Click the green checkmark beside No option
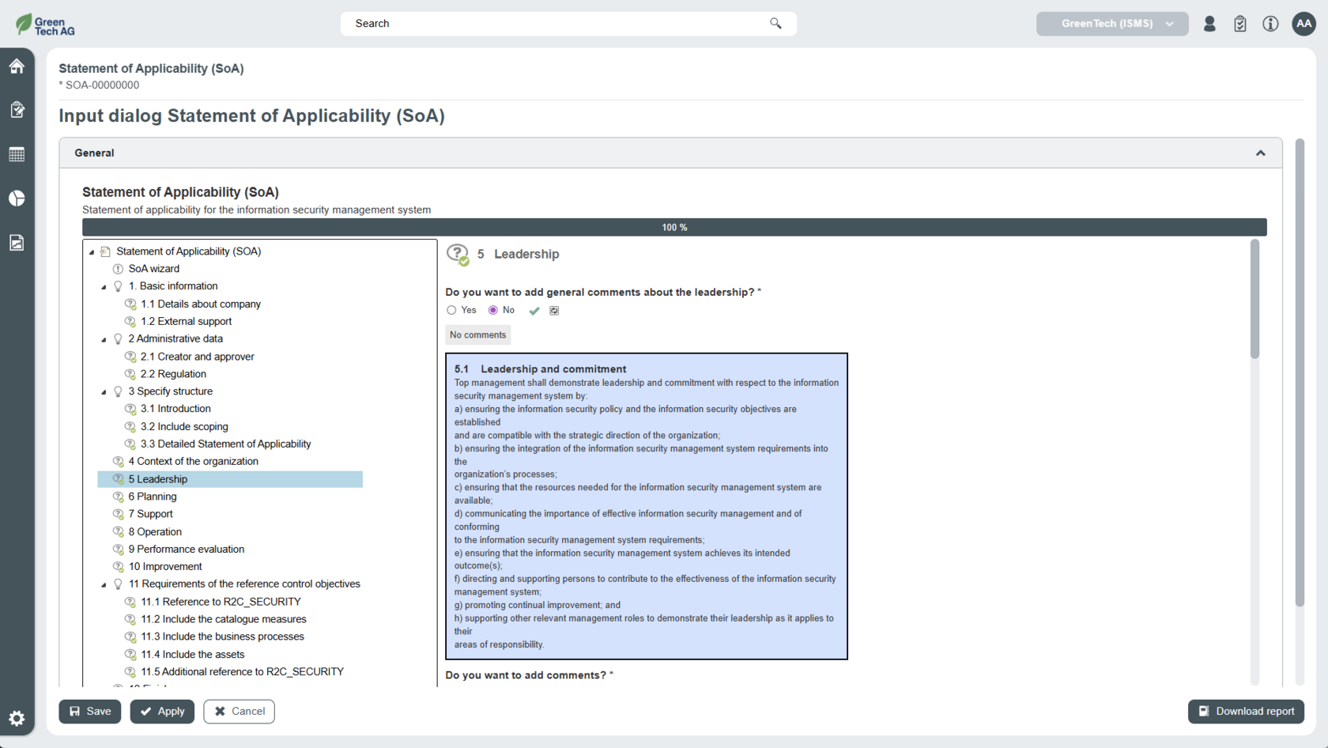The height and width of the screenshot is (748, 1328). click(534, 311)
